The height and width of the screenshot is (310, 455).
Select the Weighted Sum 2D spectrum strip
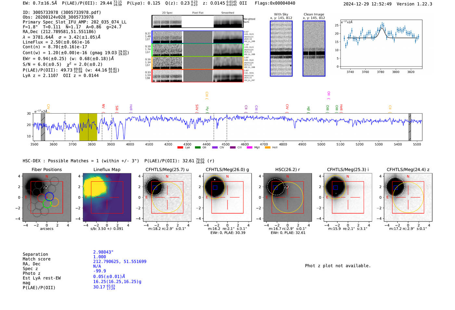[x=197, y=21]
